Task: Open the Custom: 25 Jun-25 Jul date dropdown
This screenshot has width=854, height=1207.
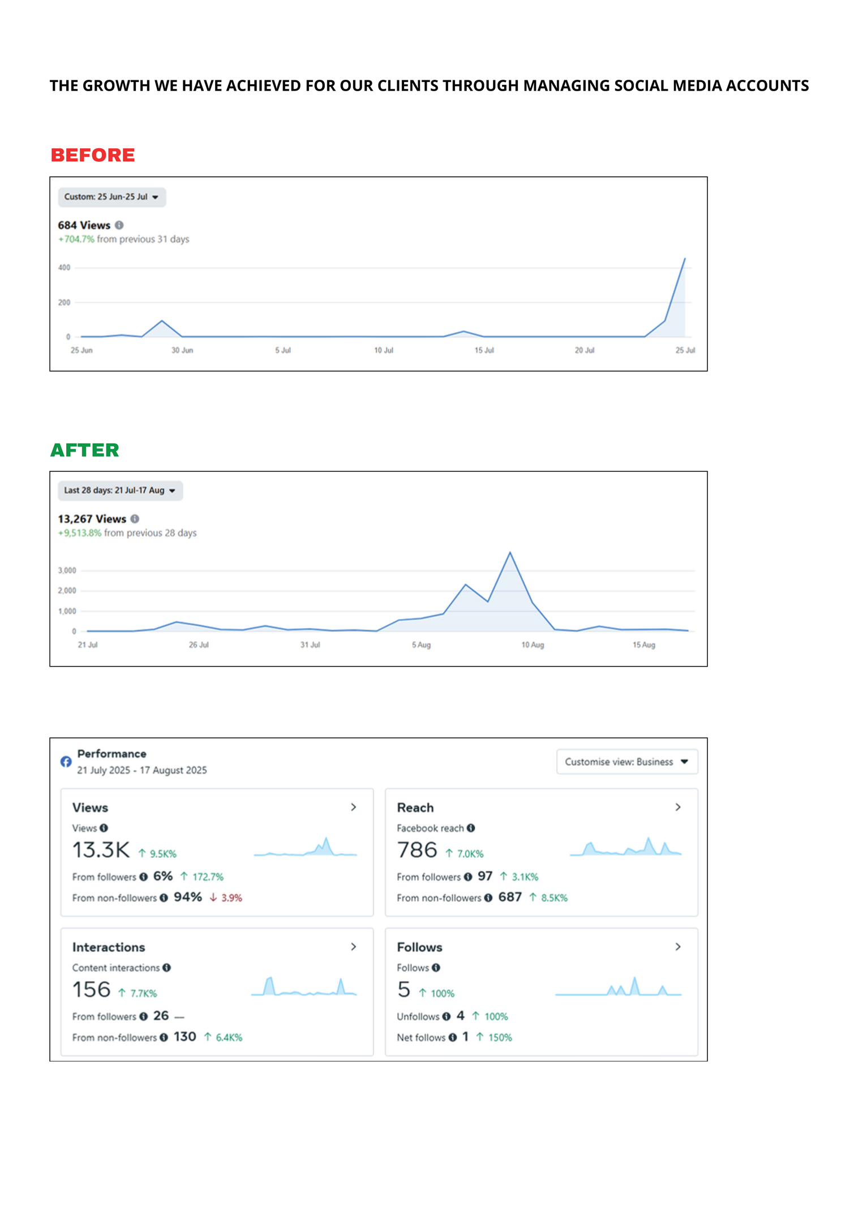Action: (x=111, y=197)
